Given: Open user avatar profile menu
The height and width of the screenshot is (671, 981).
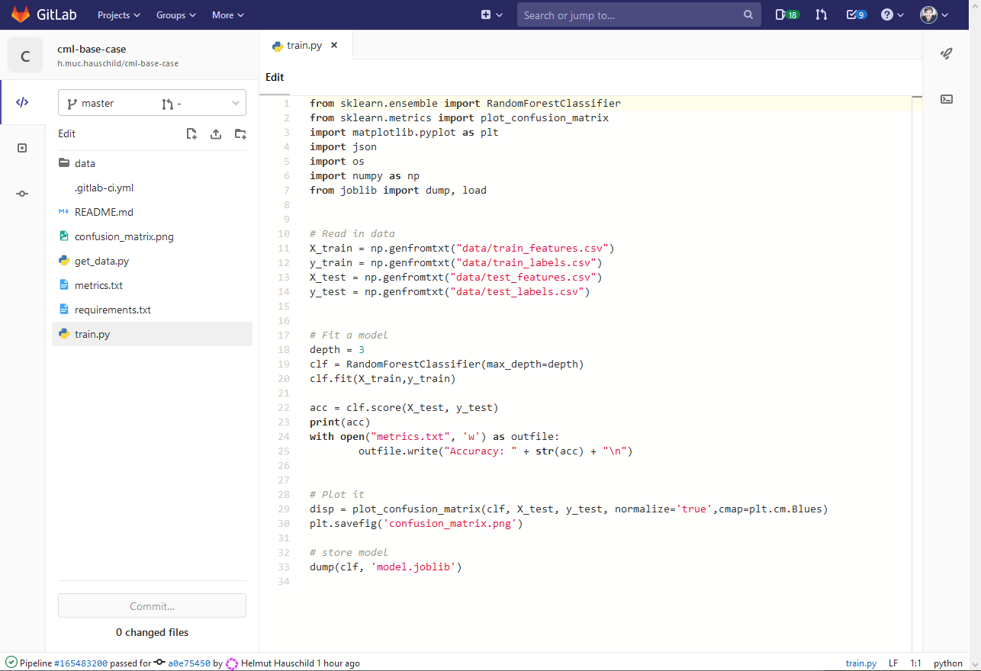Looking at the screenshot, I should tap(934, 14).
